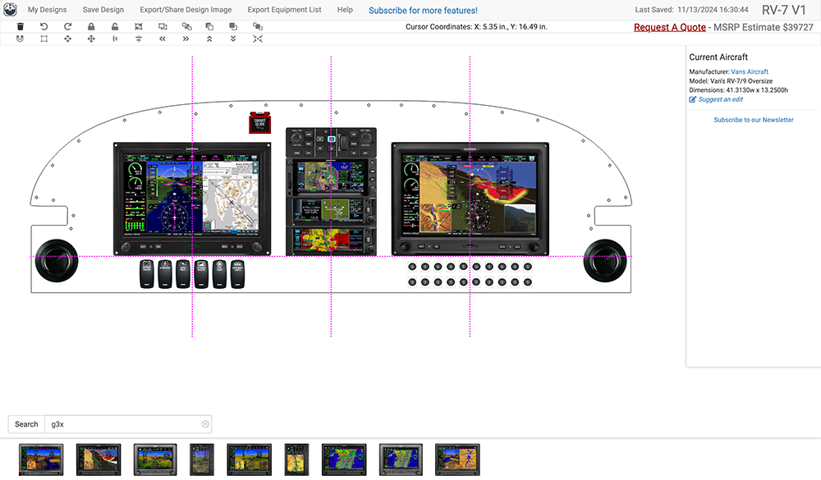Select the red Smart Glide button on panel
This screenshot has width=821, height=480.
(x=259, y=123)
